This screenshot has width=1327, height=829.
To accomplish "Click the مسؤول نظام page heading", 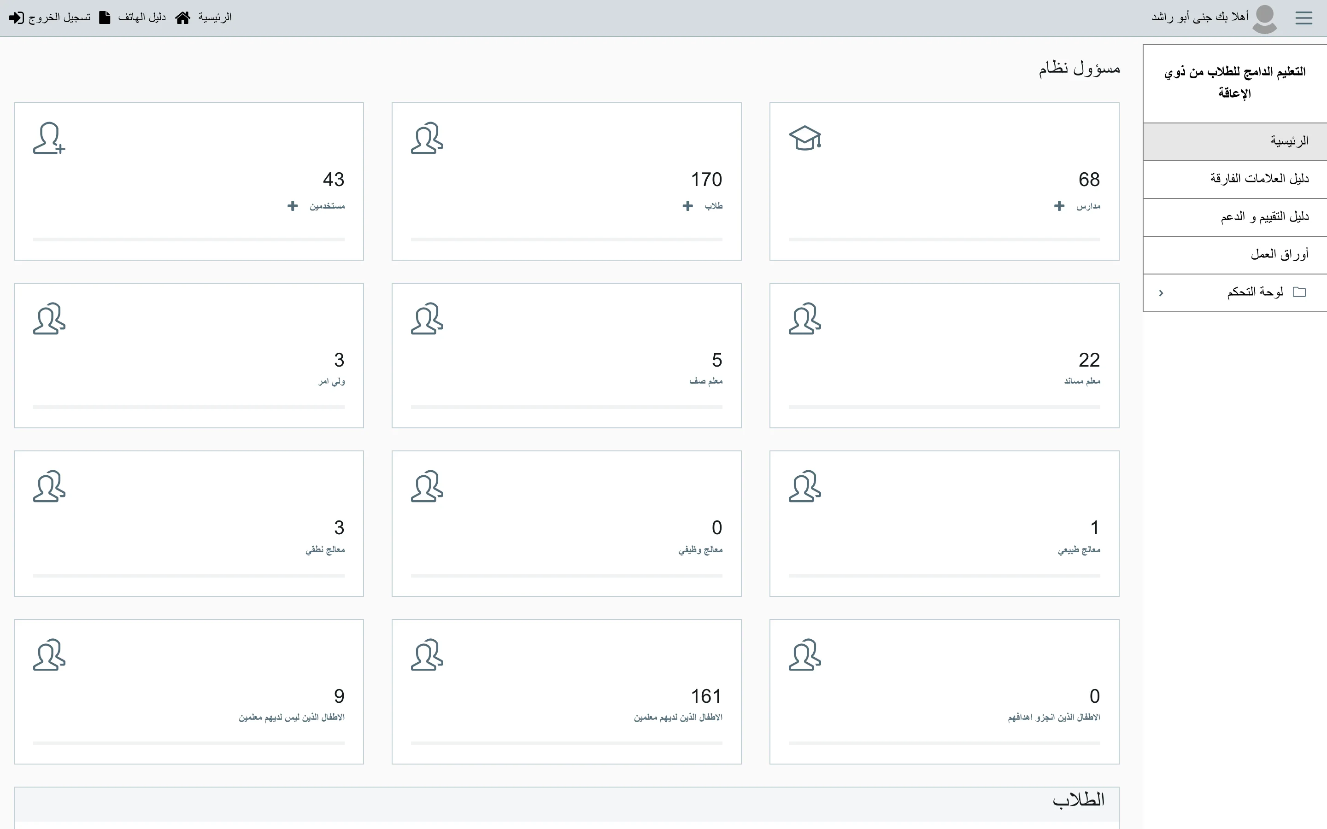I will pyautogui.click(x=1079, y=69).
